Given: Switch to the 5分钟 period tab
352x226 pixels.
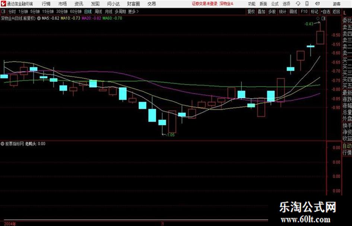Looking at the screenshot, I should click(x=35, y=12).
